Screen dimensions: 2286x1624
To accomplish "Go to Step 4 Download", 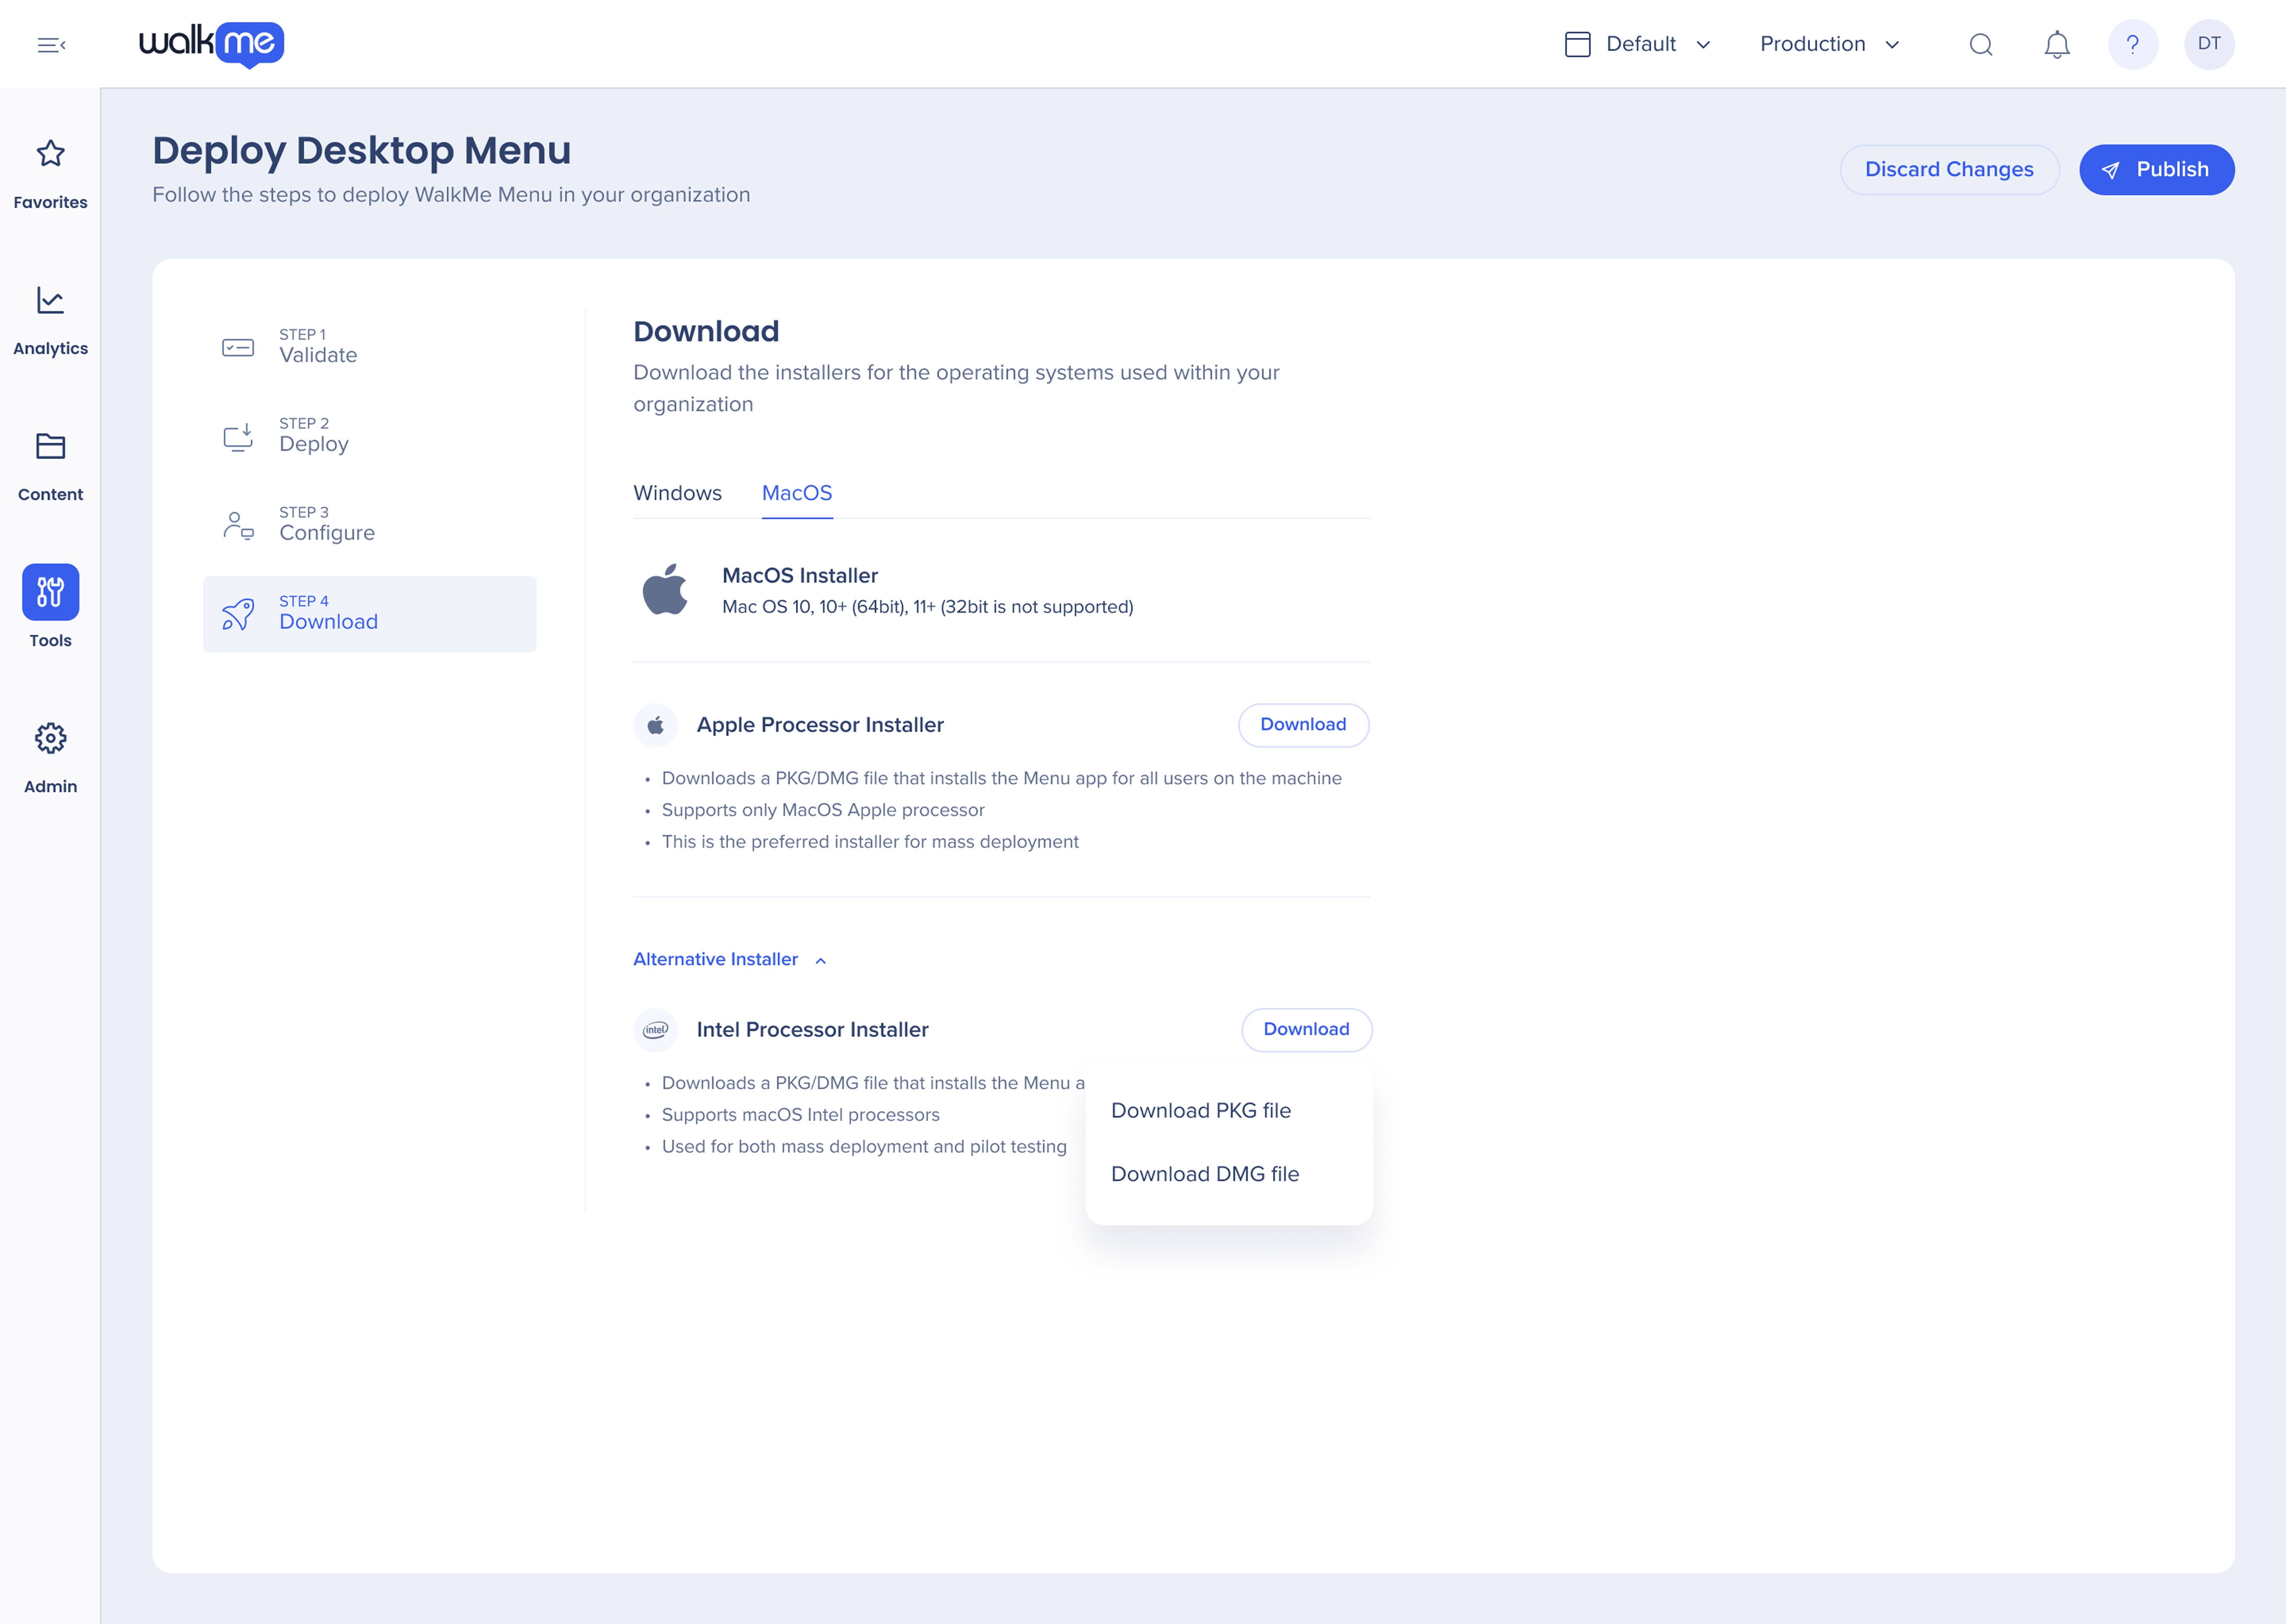I will [x=370, y=614].
